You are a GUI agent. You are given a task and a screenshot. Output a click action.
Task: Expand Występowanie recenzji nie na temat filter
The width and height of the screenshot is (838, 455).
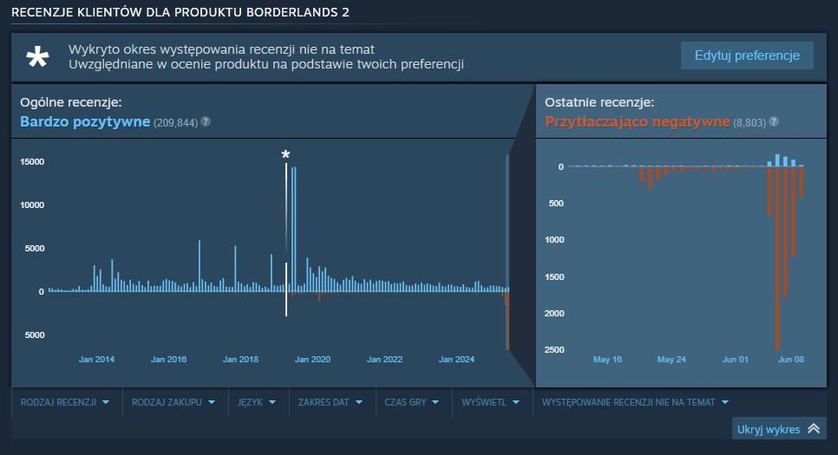636,402
